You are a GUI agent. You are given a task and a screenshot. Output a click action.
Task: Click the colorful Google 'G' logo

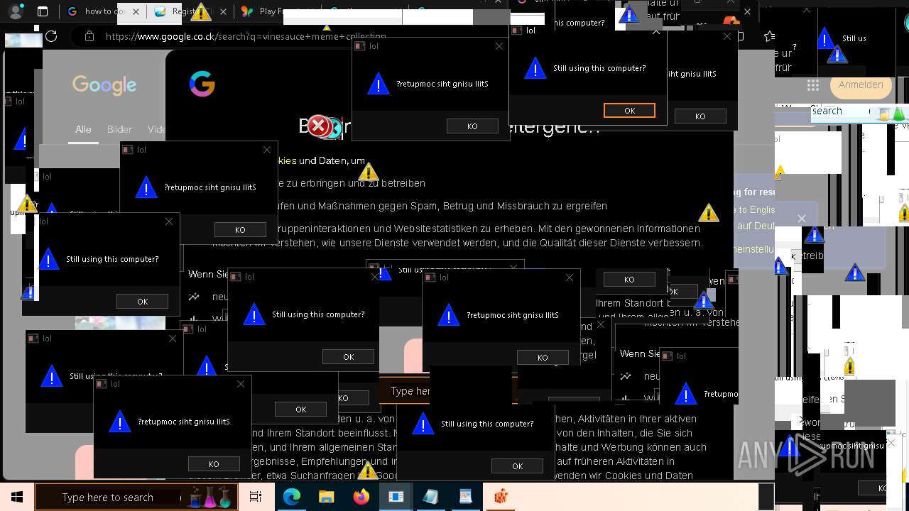click(x=202, y=84)
